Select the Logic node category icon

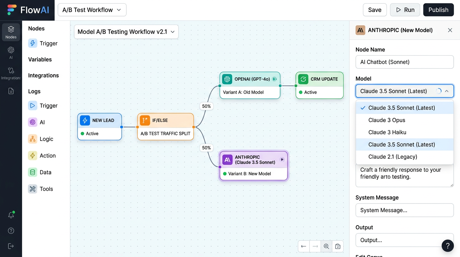coord(32,139)
